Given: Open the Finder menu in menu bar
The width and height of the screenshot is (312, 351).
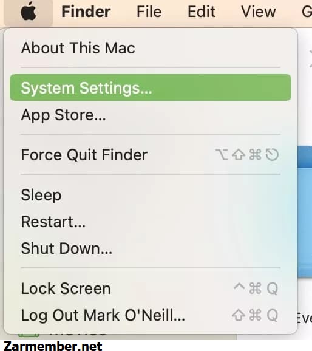Looking at the screenshot, I should coord(86,12).
